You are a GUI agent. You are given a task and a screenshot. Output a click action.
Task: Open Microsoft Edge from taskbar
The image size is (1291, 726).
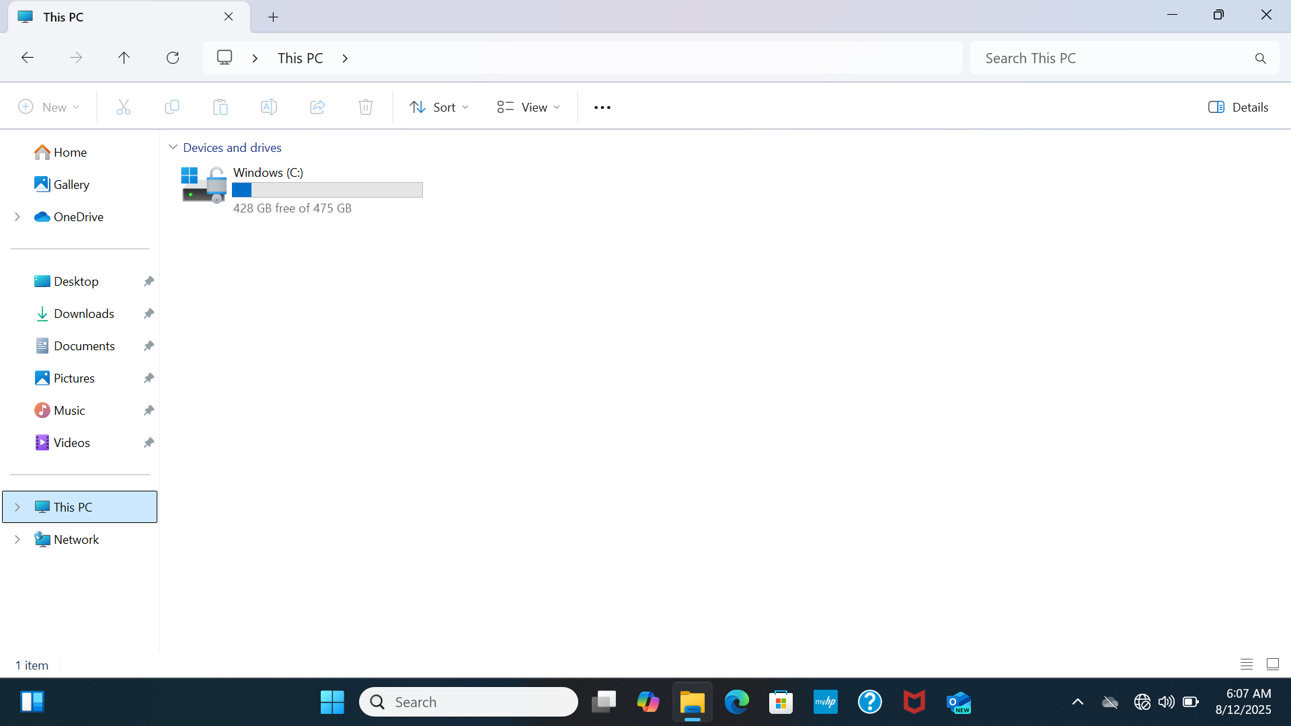(736, 702)
